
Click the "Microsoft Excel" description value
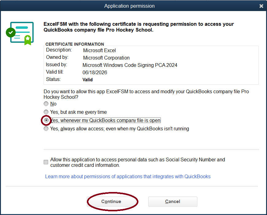coord(99,50)
